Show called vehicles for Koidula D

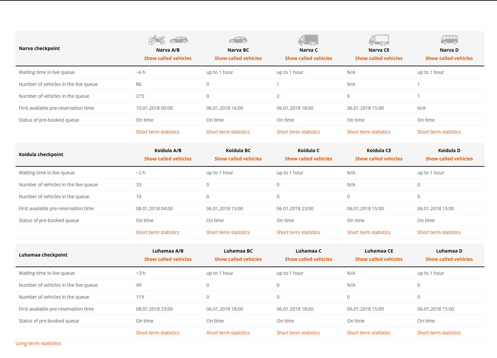(449, 159)
